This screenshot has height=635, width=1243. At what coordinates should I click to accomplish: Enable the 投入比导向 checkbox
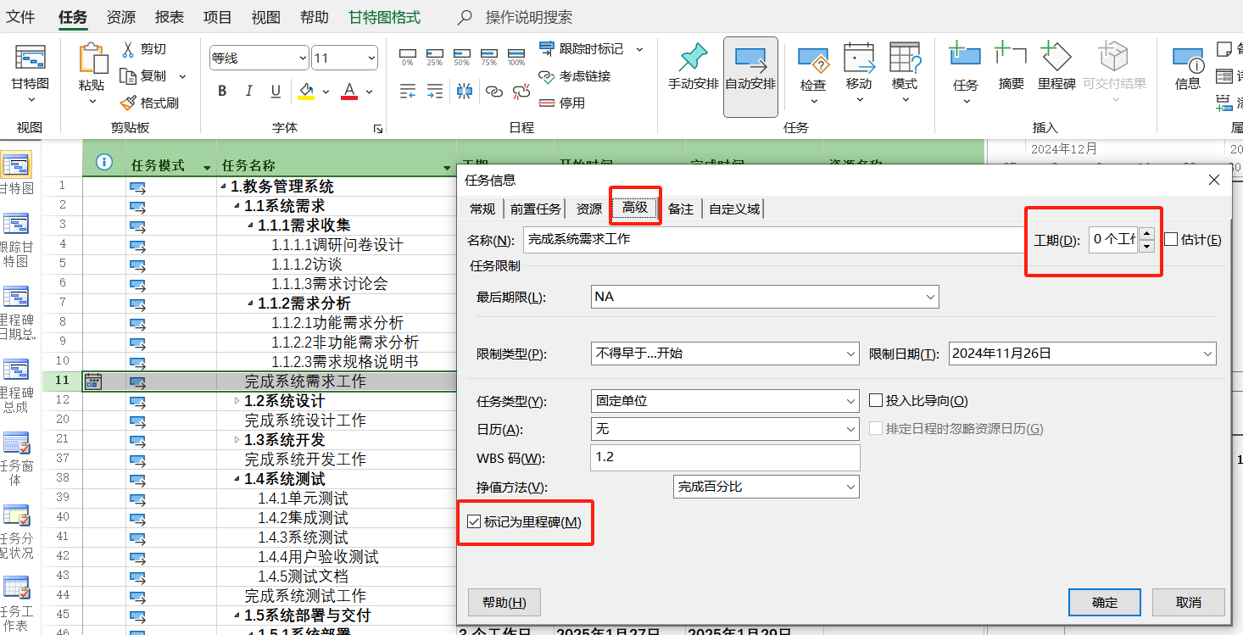[x=877, y=401]
